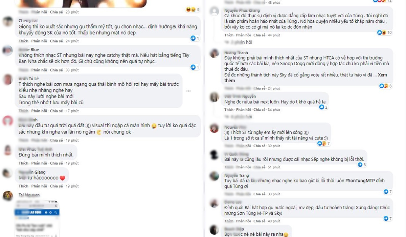Open Cherry Lai's profile avatar
This screenshot has width=406, height=237.
(8, 22)
